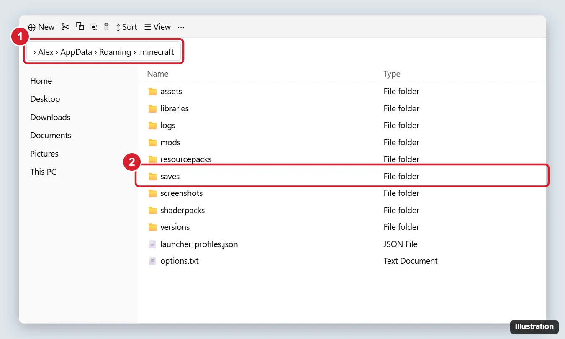Open This PC from the sidebar

tap(43, 172)
